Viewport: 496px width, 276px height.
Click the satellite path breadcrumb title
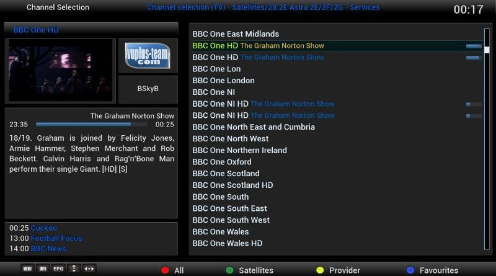(x=263, y=7)
